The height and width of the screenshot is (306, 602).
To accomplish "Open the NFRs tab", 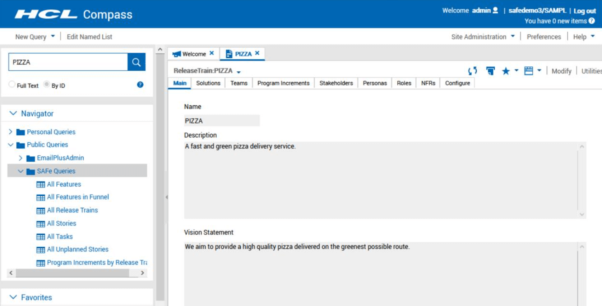I will 428,83.
